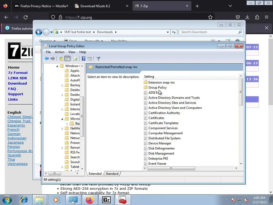Open the Download link in 7-Zip sidebar
The width and height of the screenshot is (273, 205).
pos(17,83)
